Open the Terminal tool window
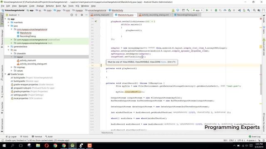 point(37,137)
